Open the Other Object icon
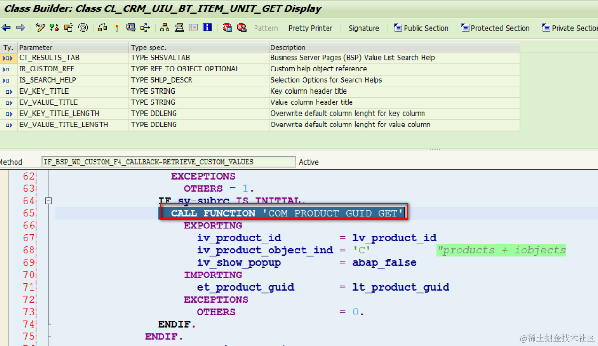 69,28
